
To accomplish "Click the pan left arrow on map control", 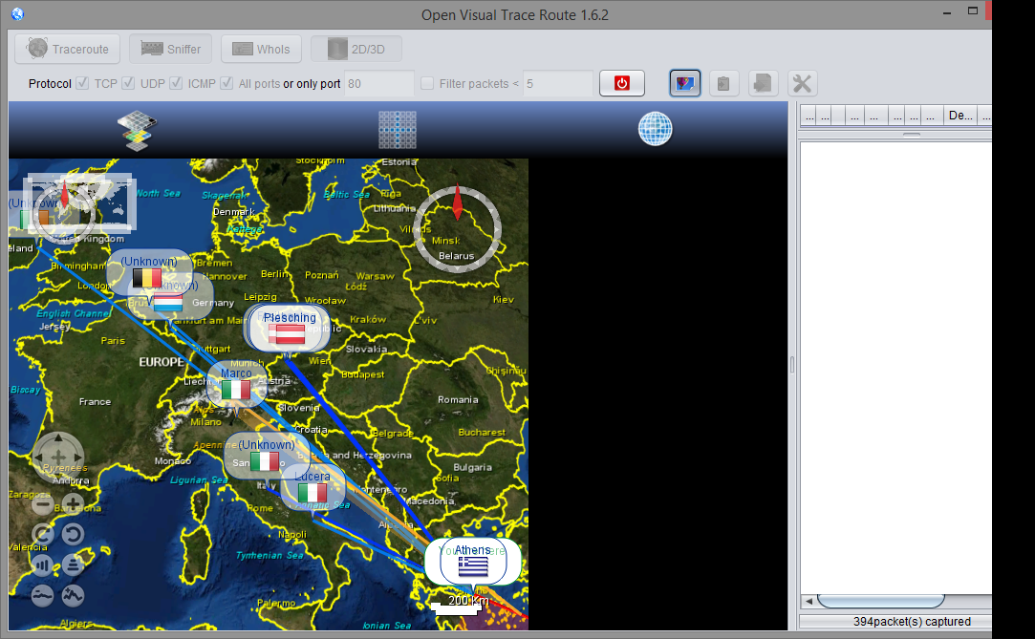I will click(38, 457).
